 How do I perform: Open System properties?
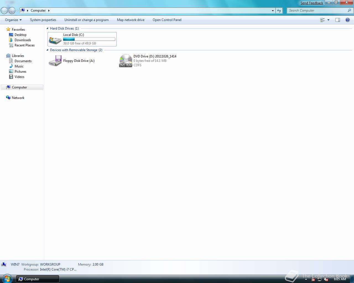pyautogui.click(x=43, y=20)
